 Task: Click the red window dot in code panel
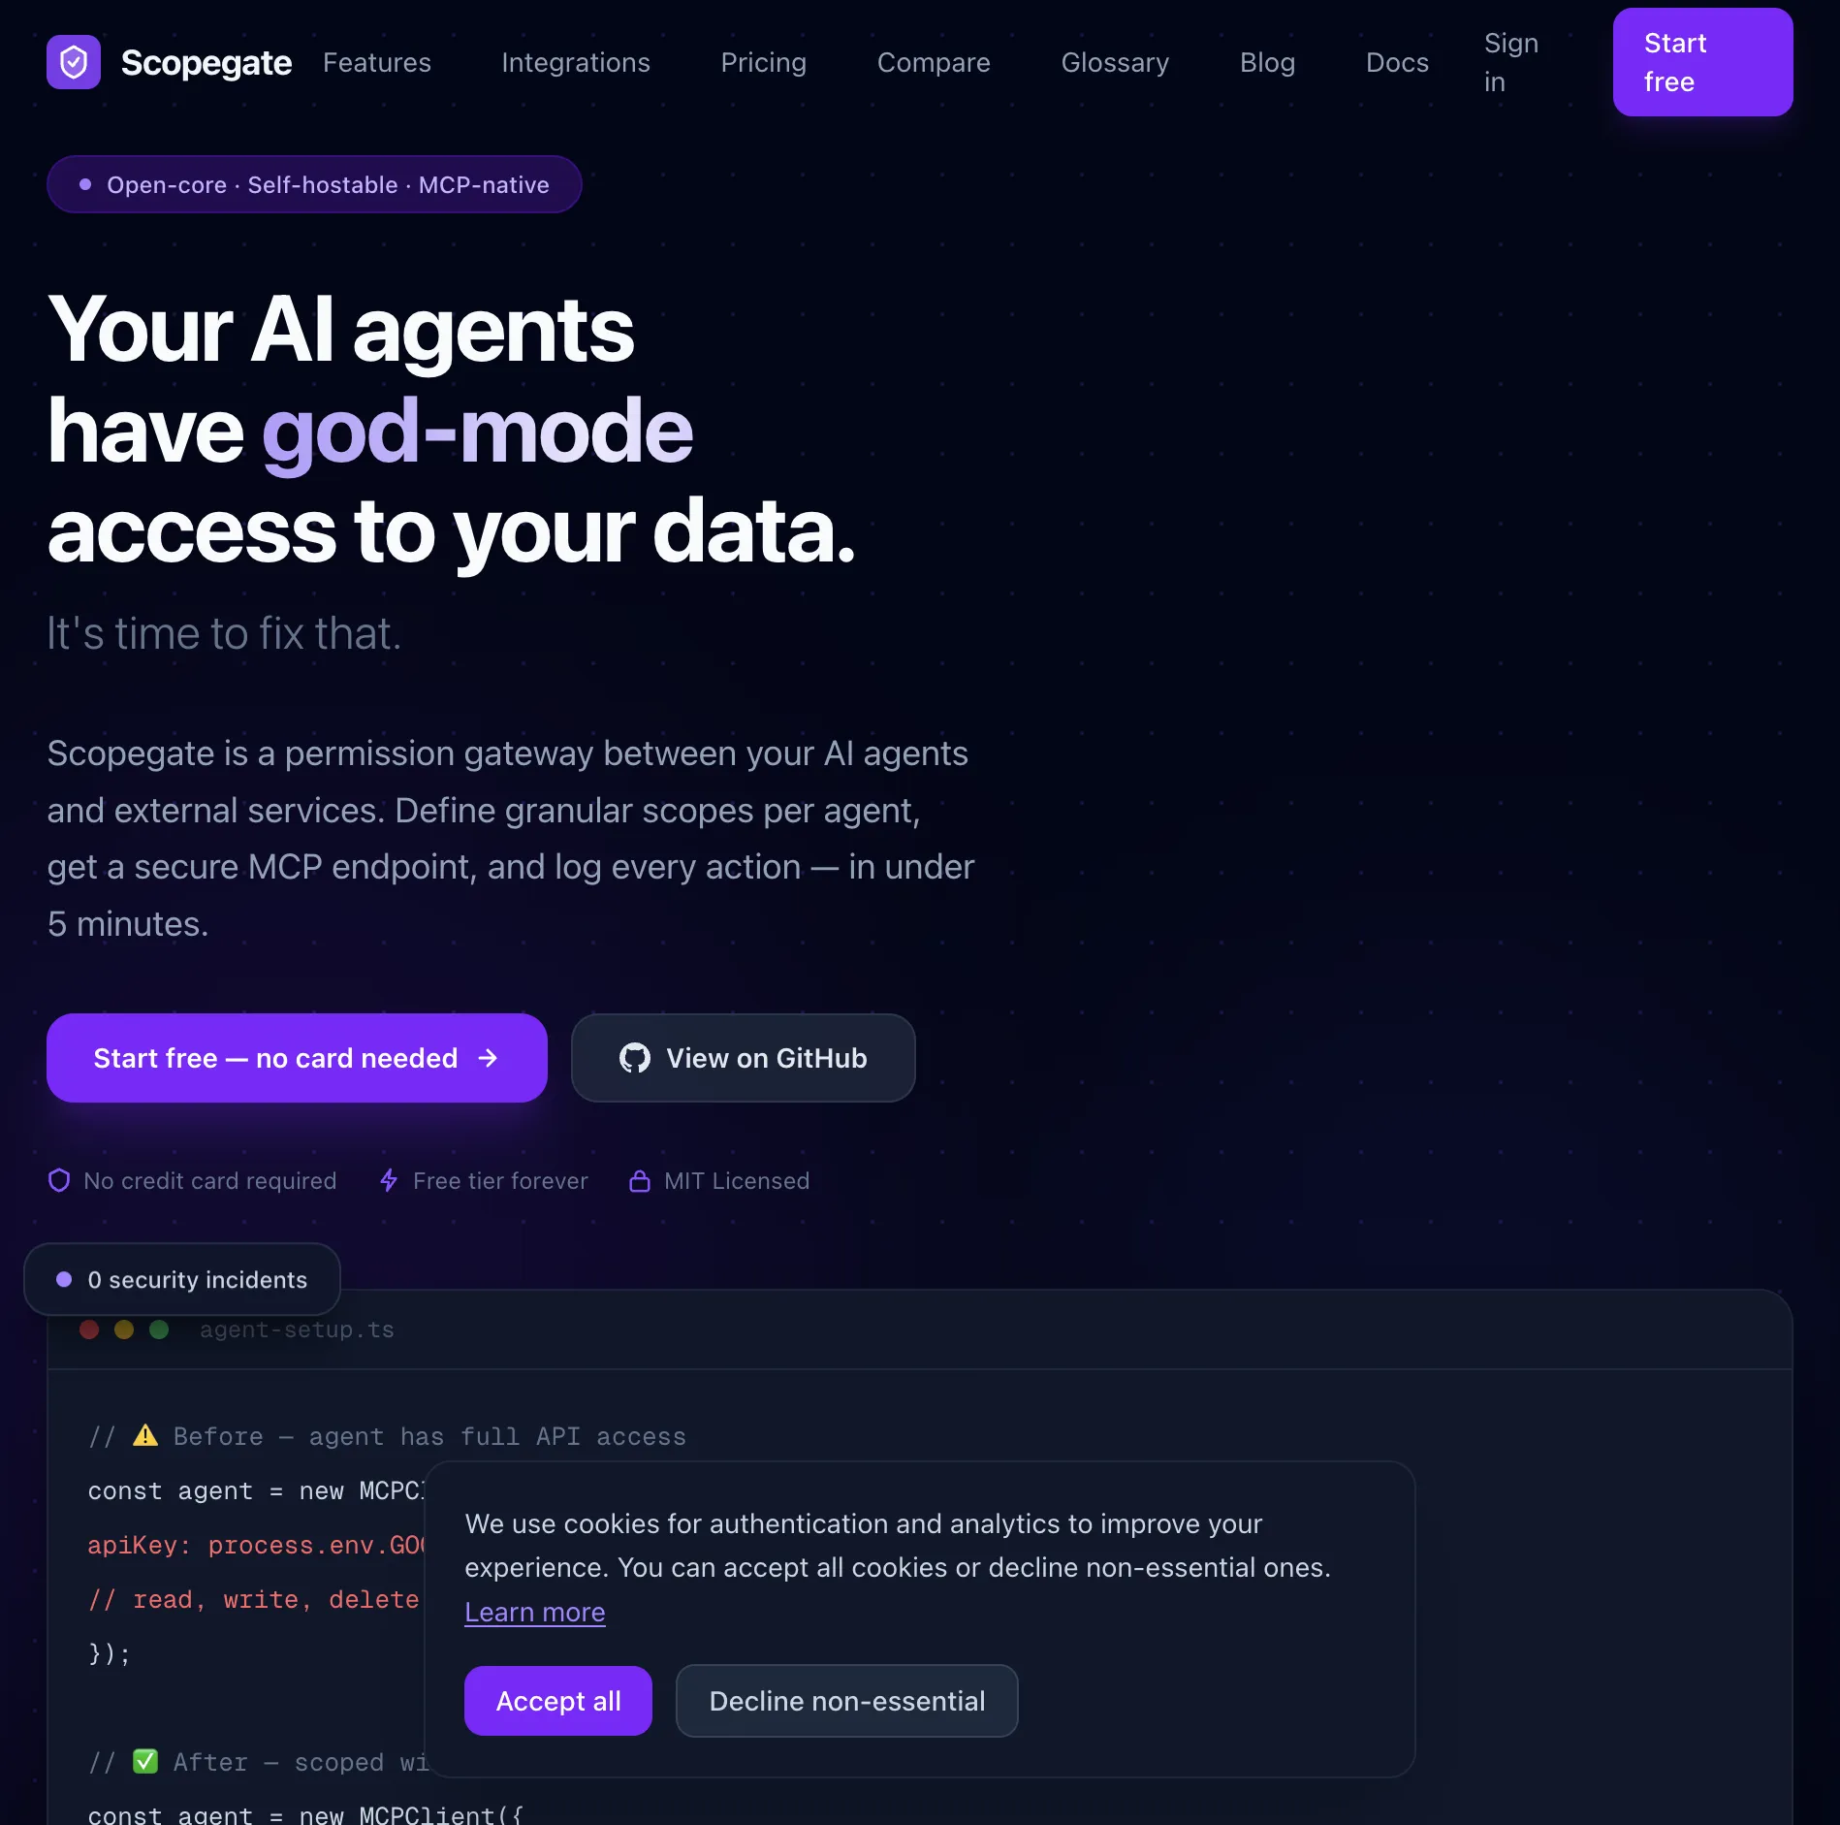89,1329
